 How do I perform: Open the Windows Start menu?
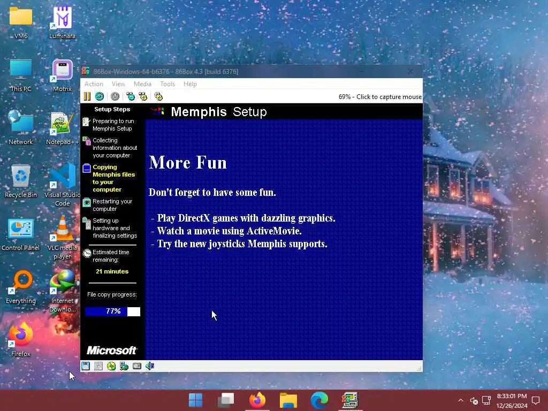[195, 400]
